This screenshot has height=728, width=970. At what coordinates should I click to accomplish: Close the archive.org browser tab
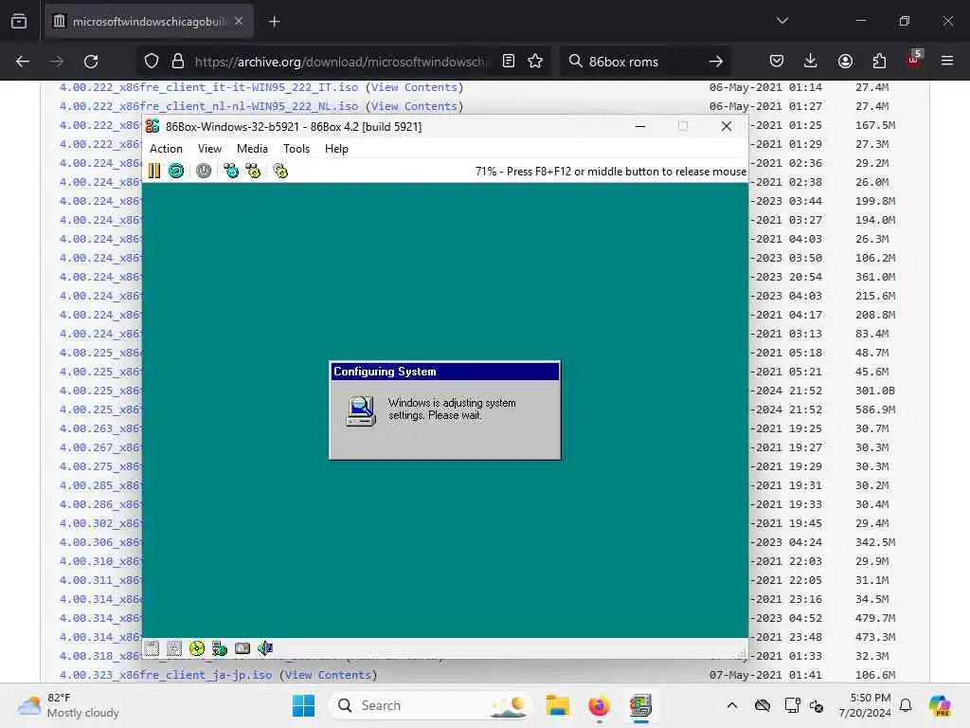tap(239, 22)
